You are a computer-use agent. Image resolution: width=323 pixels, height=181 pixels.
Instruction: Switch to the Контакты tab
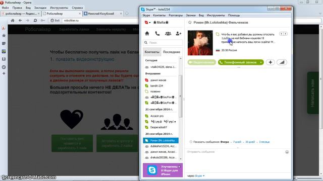[152, 52]
